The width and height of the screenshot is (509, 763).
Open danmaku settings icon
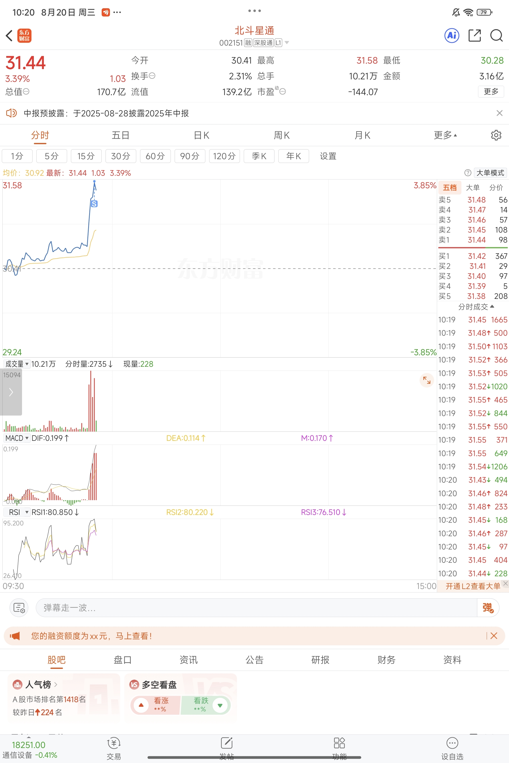19,608
